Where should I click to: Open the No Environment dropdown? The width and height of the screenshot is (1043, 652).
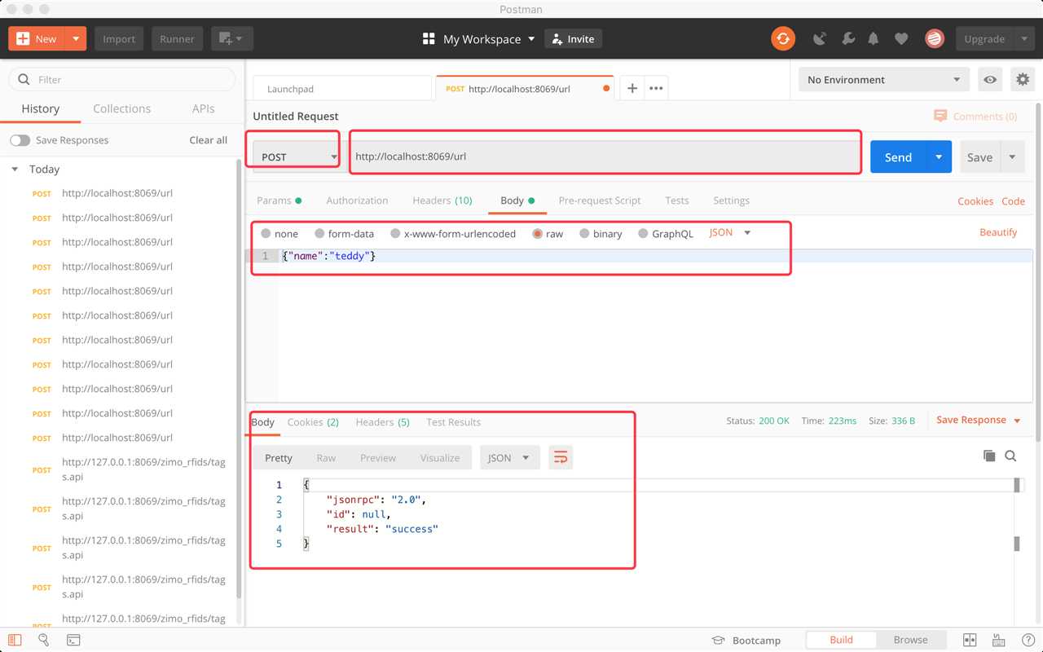click(884, 80)
